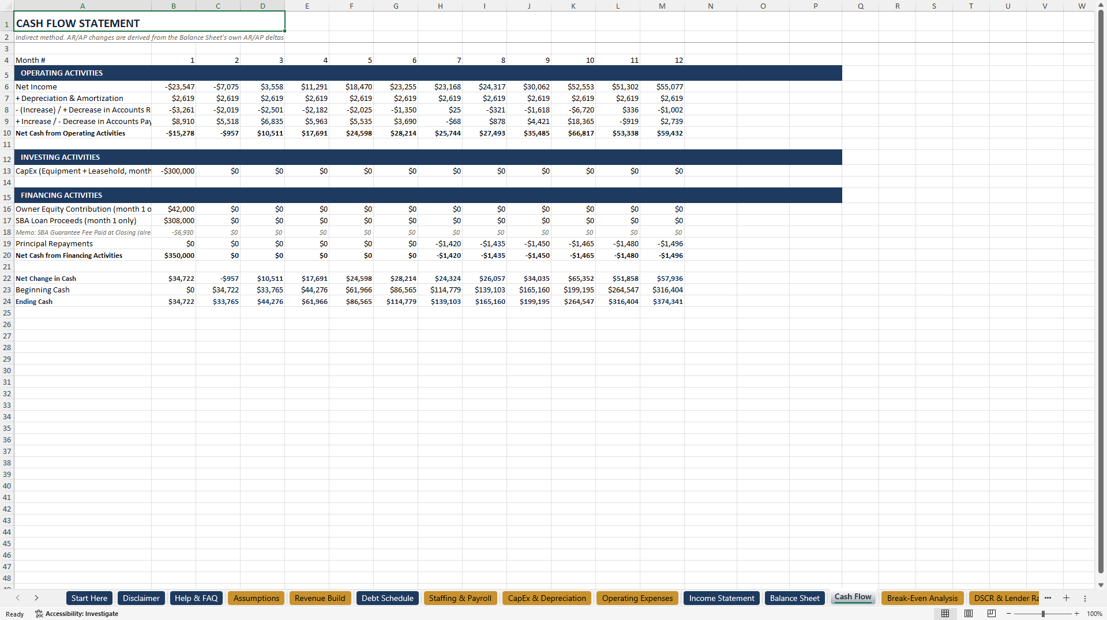Select the Indirect method note cell

(149, 37)
